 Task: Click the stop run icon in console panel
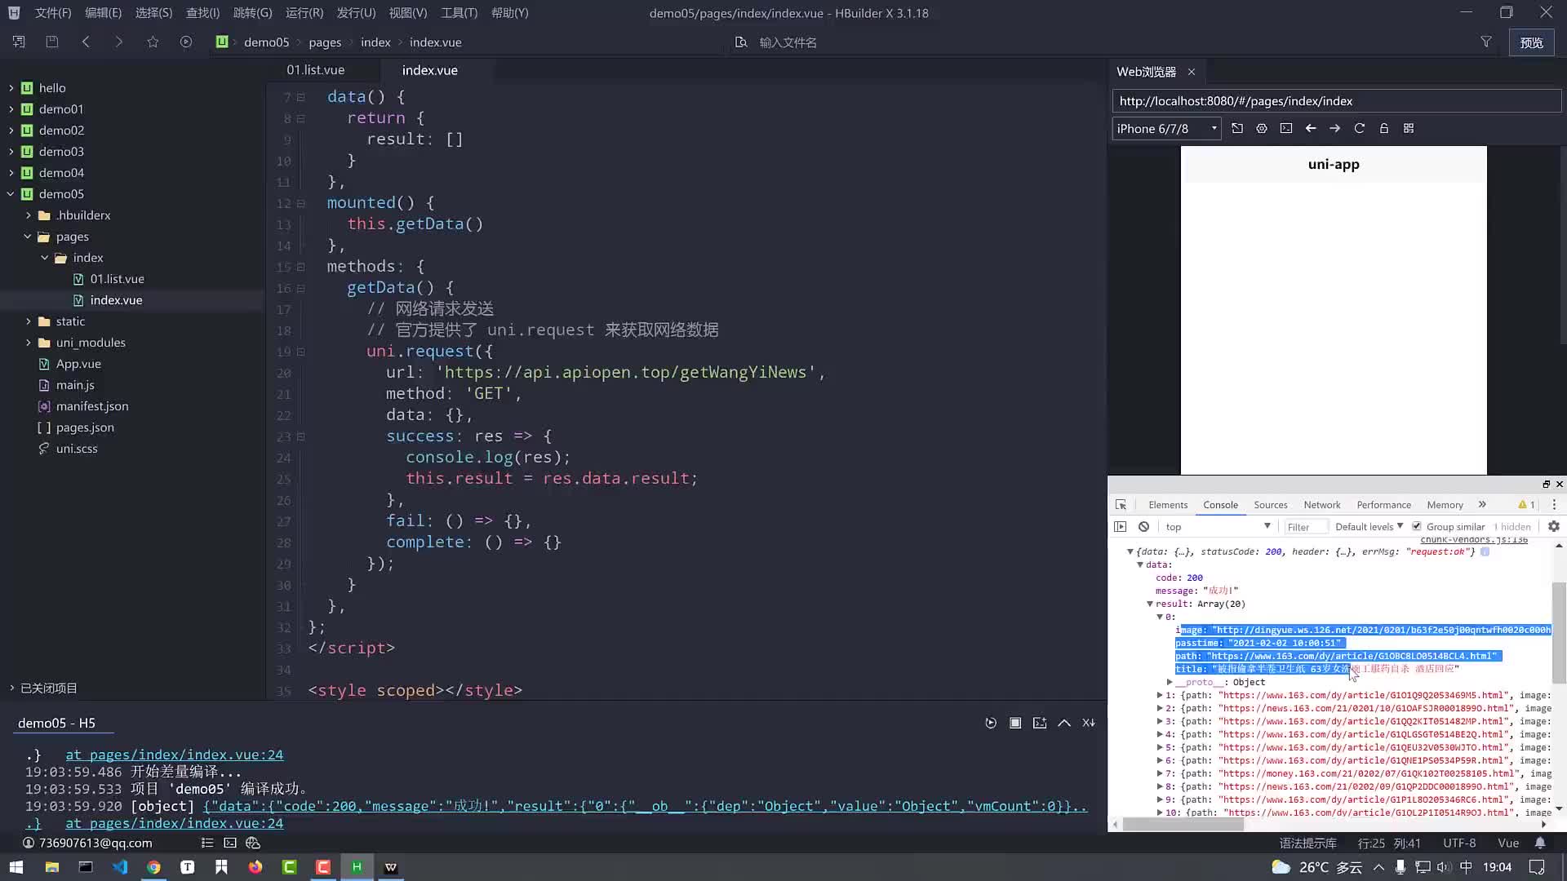pos(1015,723)
